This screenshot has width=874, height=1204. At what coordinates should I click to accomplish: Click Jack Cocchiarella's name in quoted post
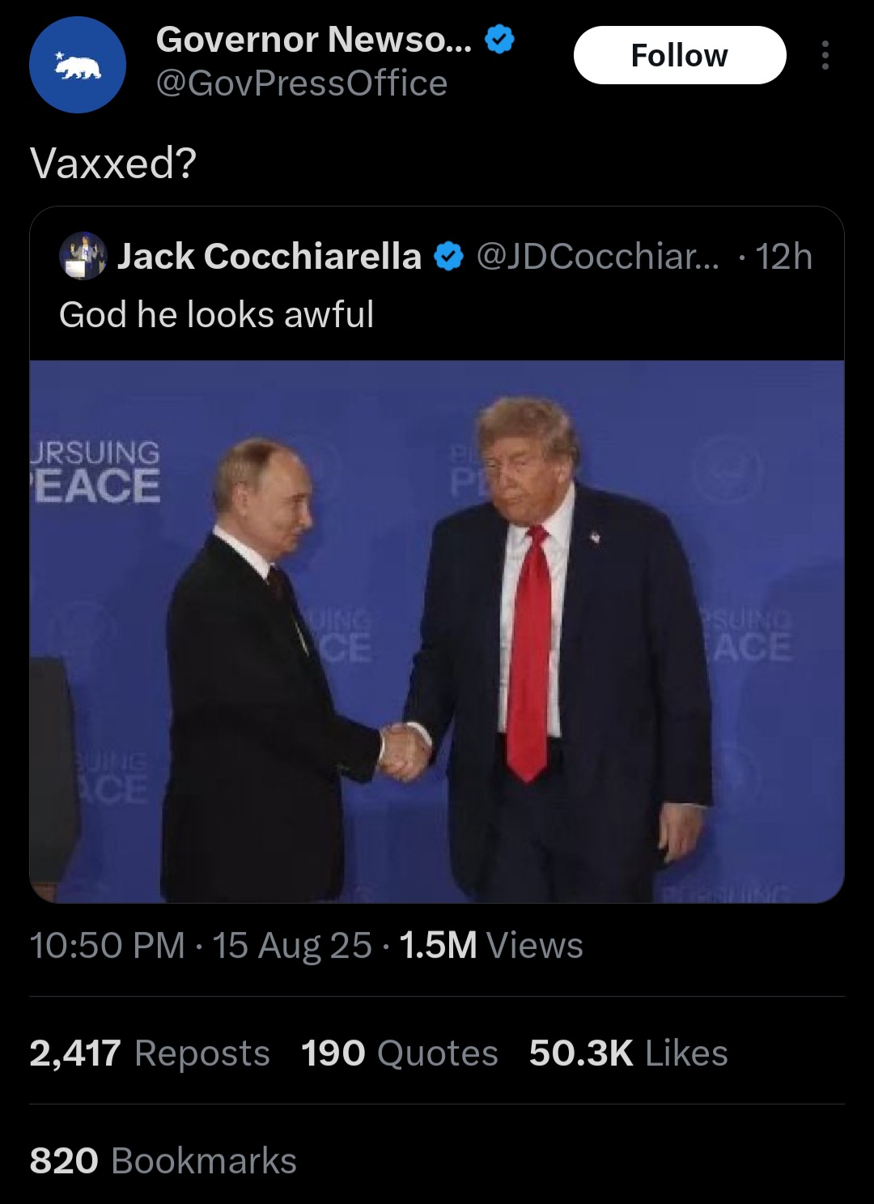tap(269, 257)
